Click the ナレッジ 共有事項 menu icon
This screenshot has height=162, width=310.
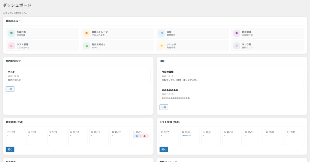click(x=162, y=46)
